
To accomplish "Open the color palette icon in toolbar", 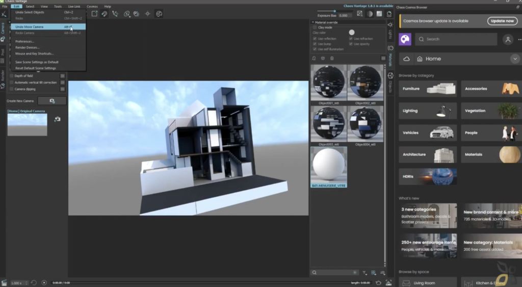I will point(159,14).
